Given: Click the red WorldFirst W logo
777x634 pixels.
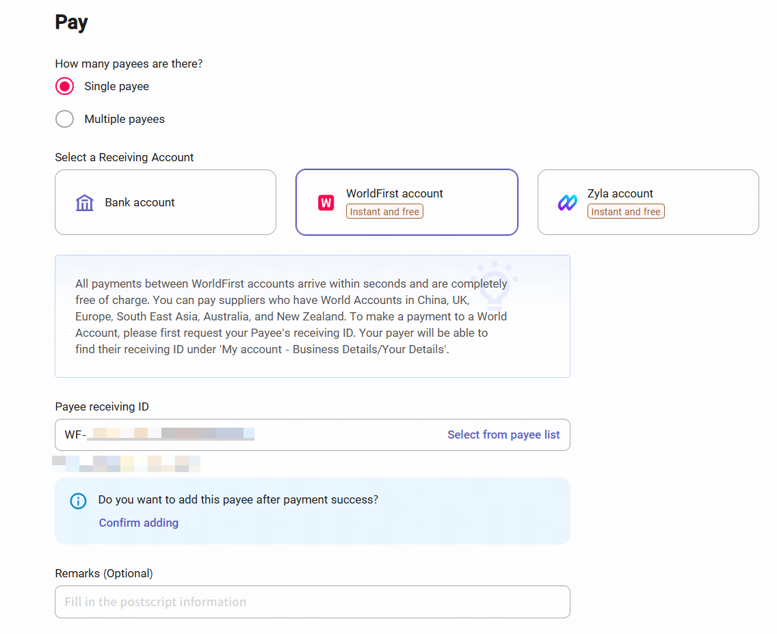Looking at the screenshot, I should [x=326, y=203].
